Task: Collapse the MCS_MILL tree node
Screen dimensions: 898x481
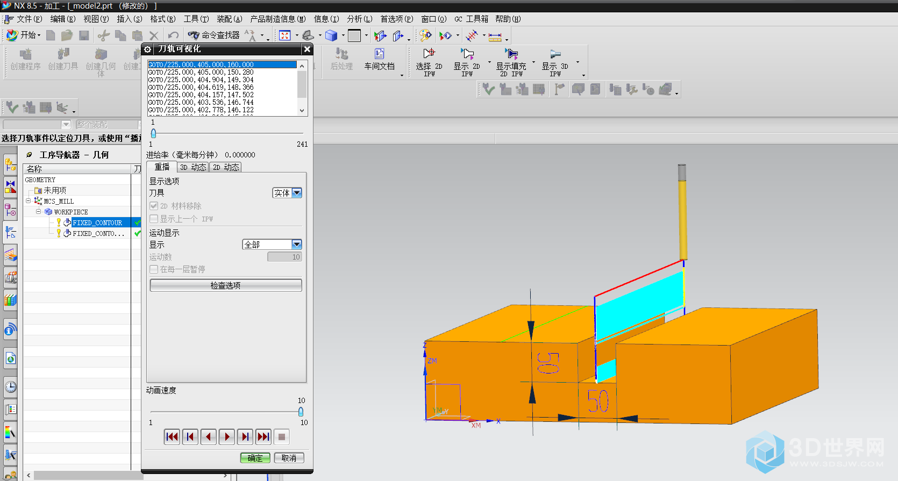Action: point(28,200)
